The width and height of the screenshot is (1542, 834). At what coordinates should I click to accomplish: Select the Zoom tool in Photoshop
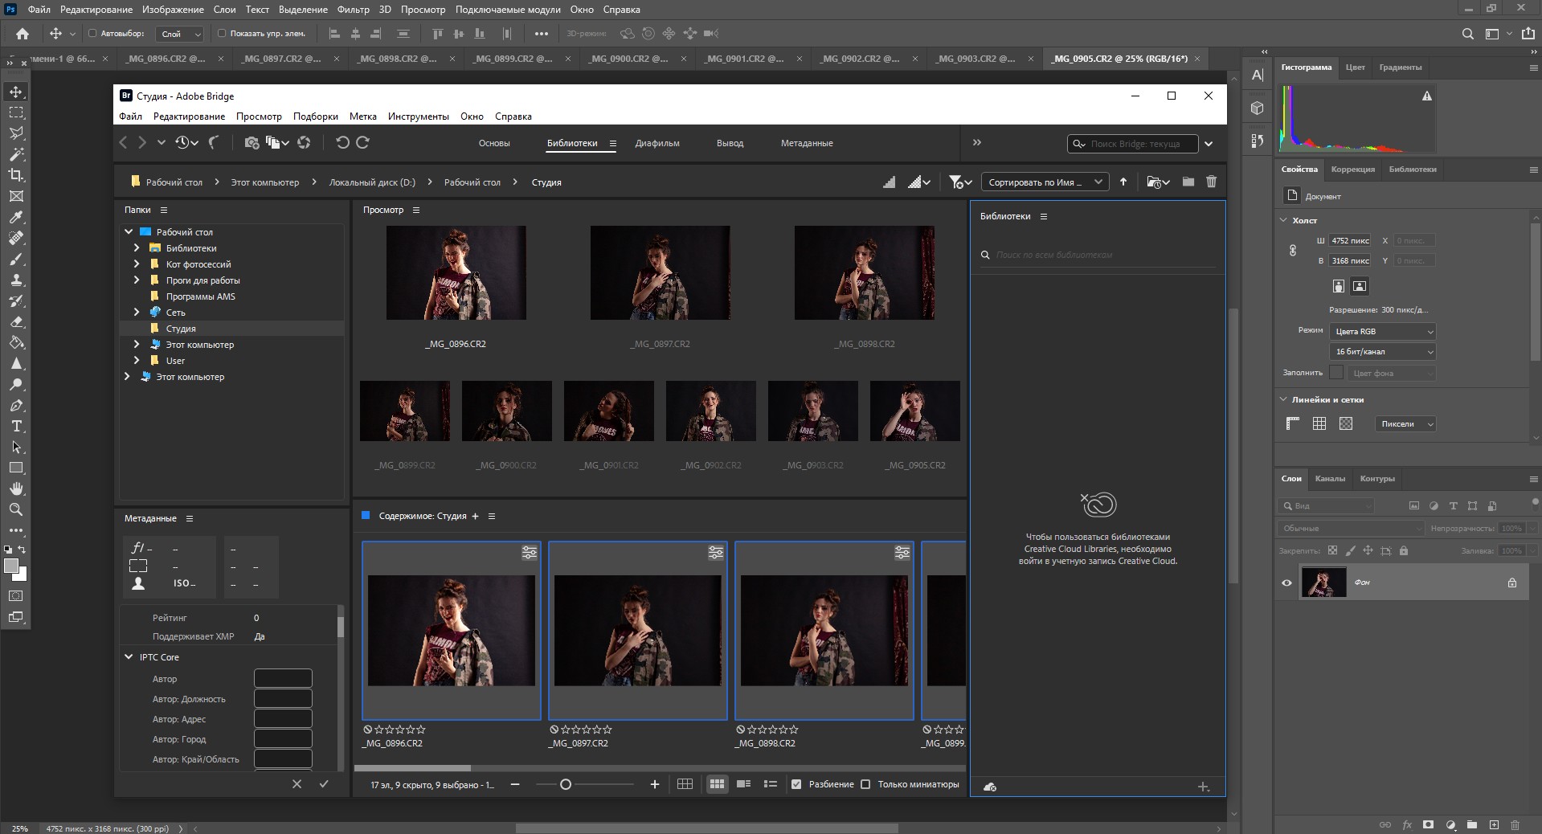pyautogui.click(x=16, y=509)
